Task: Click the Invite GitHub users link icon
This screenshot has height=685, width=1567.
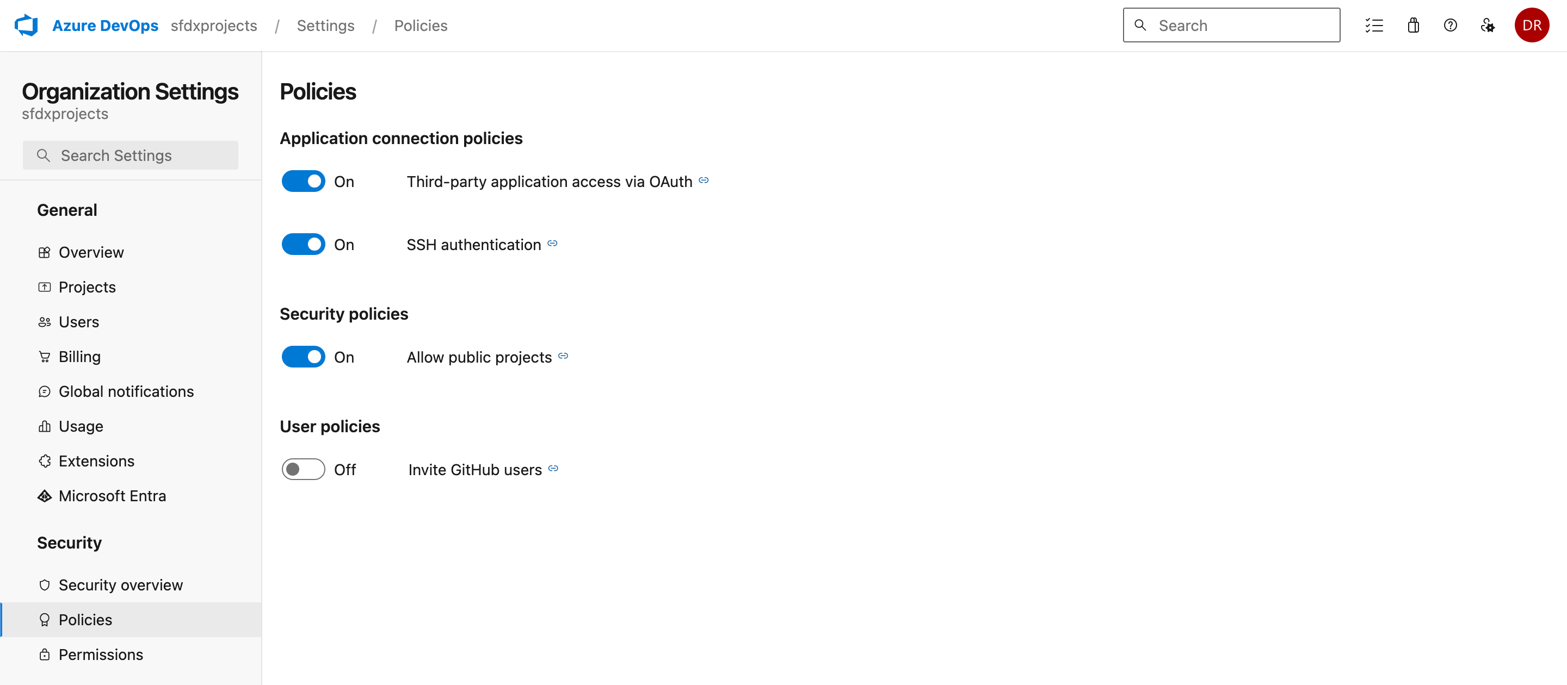Action: pyautogui.click(x=553, y=469)
